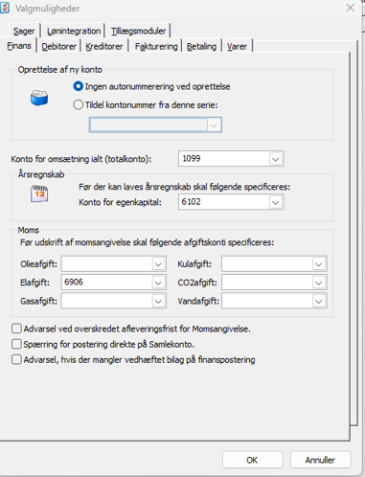Switch to the Debitorer tab
365x477 pixels.
(x=59, y=47)
